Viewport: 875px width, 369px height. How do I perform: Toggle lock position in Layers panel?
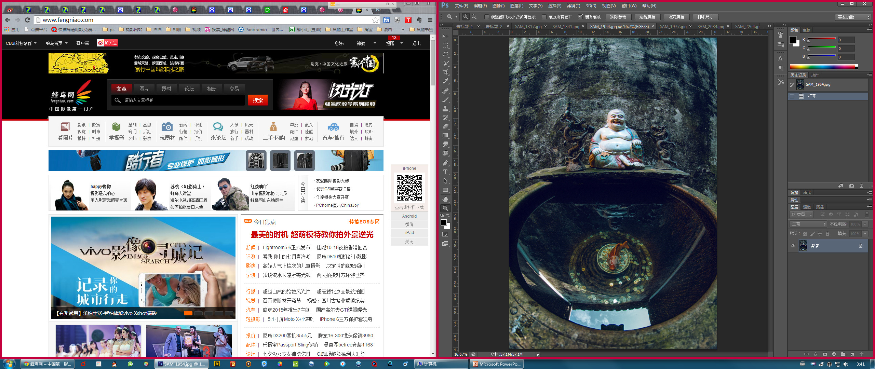pyautogui.click(x=820, y=234)
